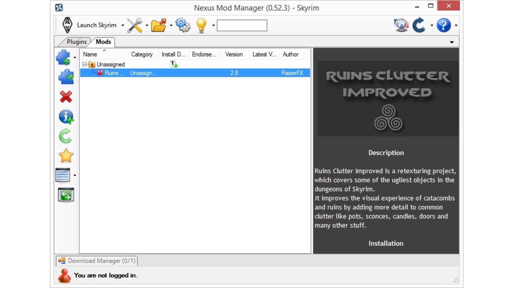Viewport: 513px width, 288px height.
Task: Click the RaiserFX author cell
Action: (x=292, y=73)
